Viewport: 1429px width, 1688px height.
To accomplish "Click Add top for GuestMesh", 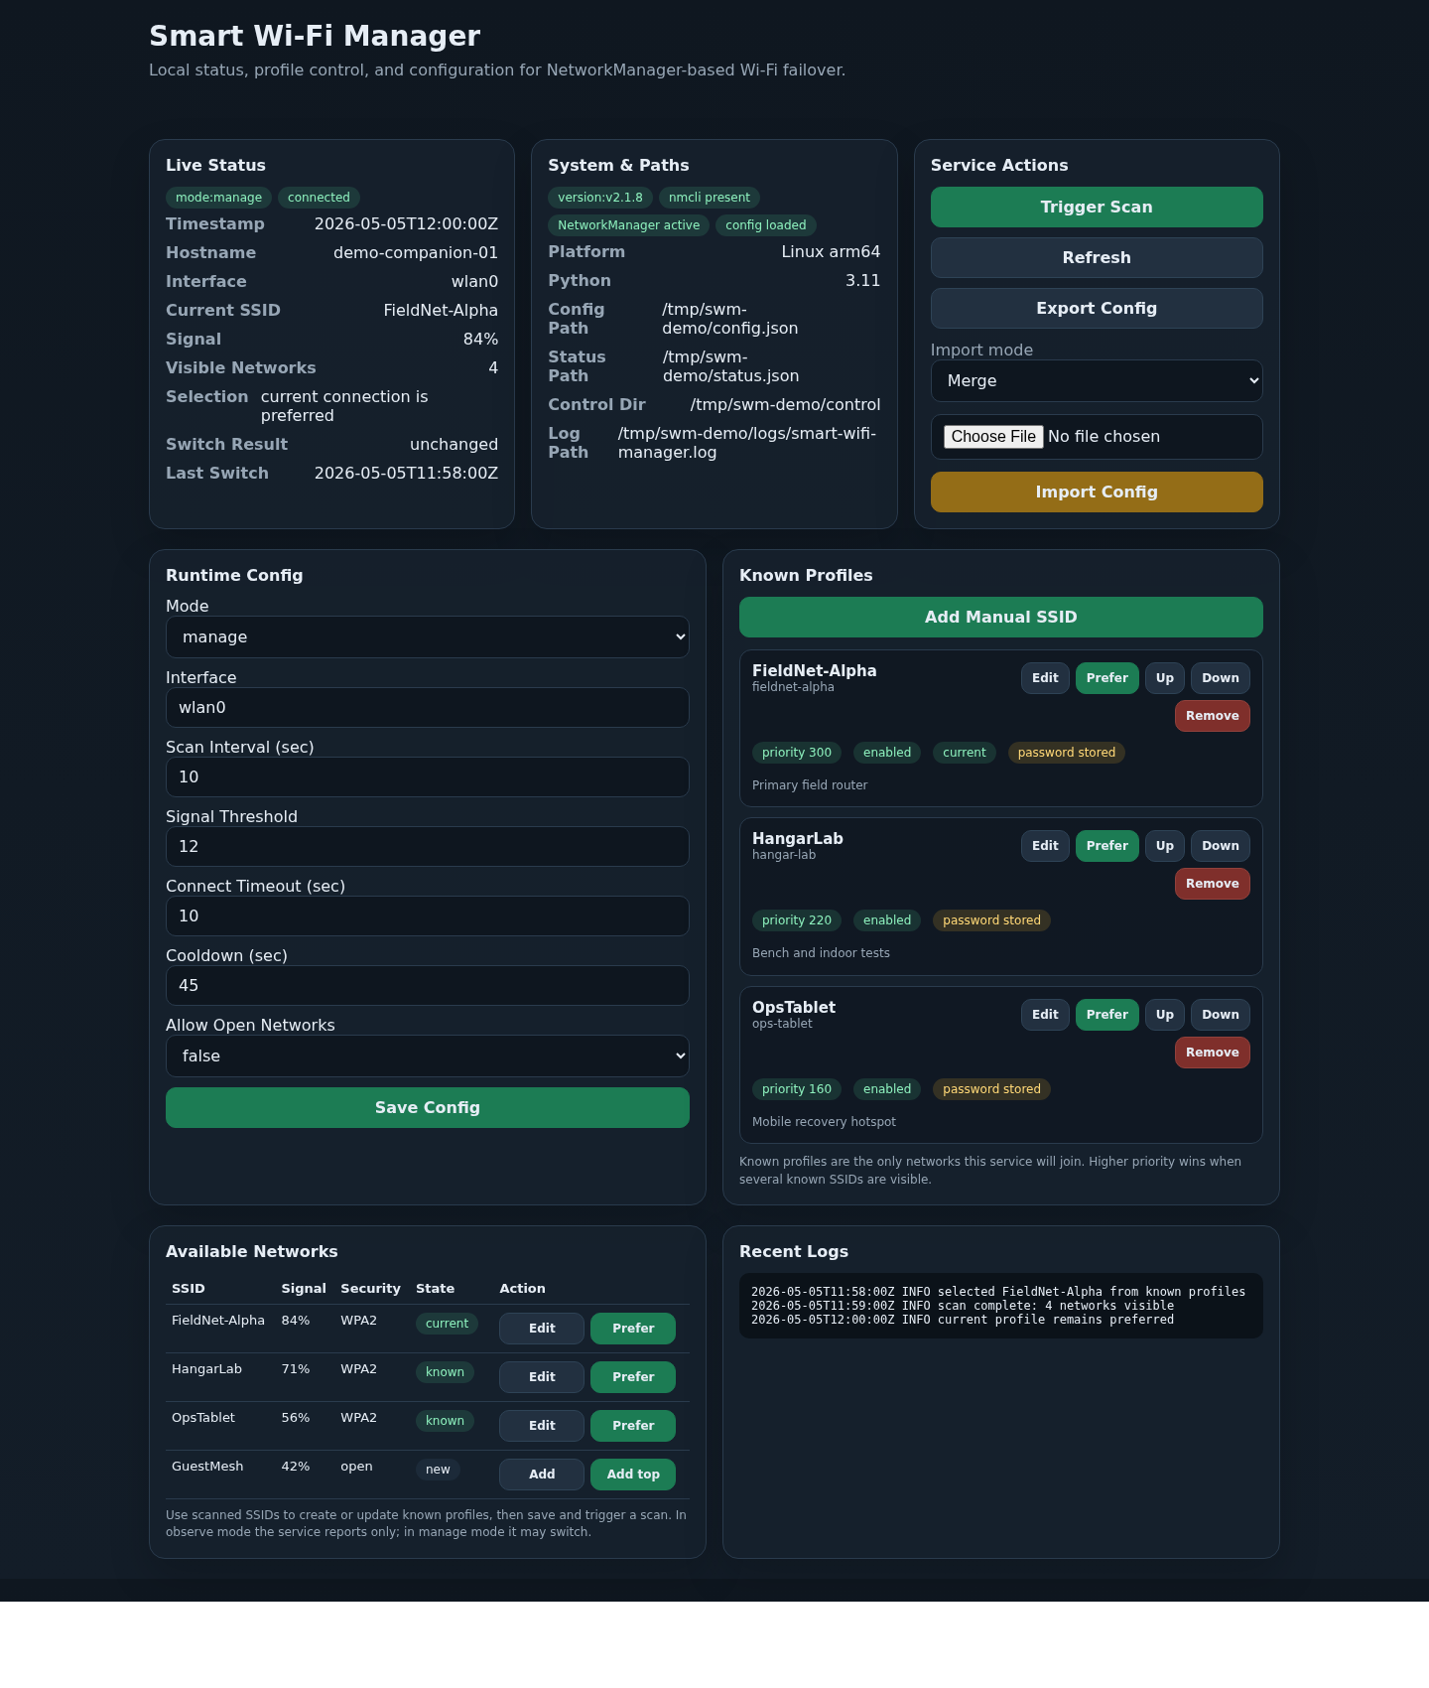I will pyautogui.click(x=633, y=1475).
